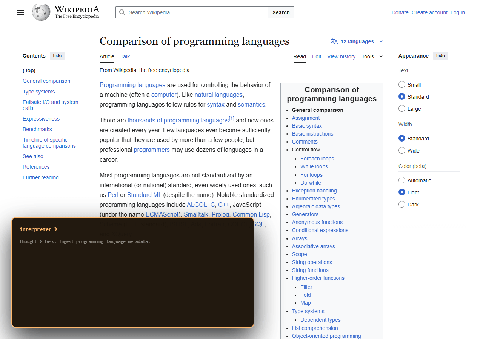The height and width of the screenshot is (339, 483).
Task: Open the Article tab
Action: (107, 56)
